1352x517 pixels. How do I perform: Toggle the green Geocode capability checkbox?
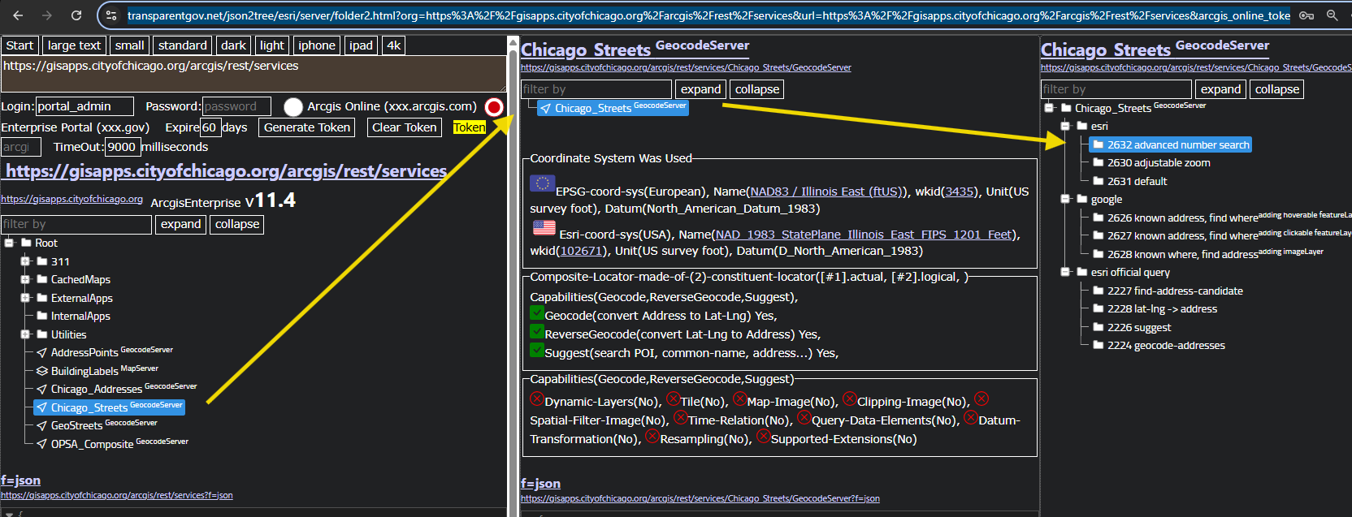[536, 313]
